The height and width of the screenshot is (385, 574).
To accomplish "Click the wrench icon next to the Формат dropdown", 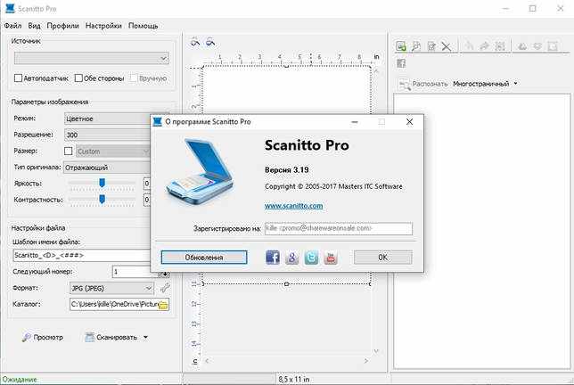I will (165, 288).
